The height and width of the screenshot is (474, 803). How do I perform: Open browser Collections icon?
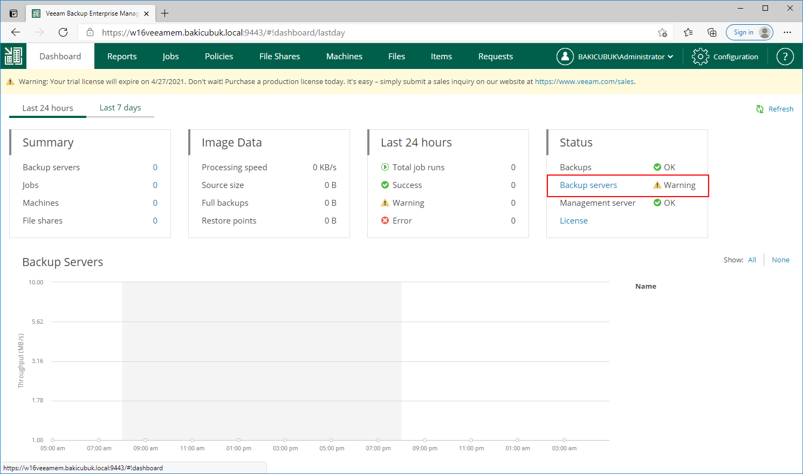pyautogui.click(x=712, y=32)
